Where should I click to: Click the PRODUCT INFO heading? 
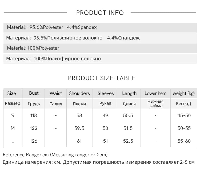pyautogui.click(x=100, y=13)
